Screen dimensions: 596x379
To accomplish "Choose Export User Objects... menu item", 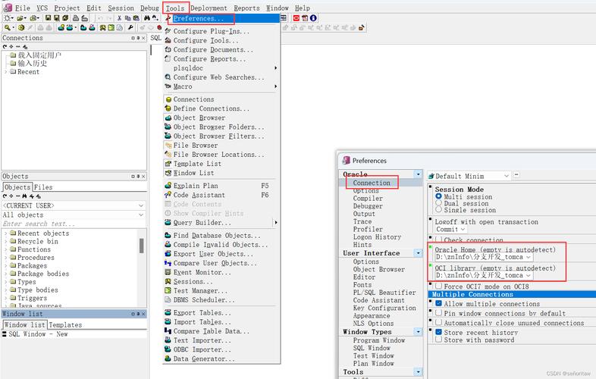I will 213,254.
